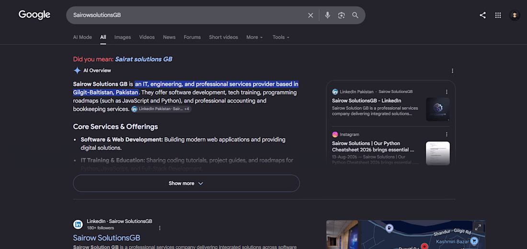The image size is (527, 249).
Task: Expand the map to full view
Action: tap(478, 227)
